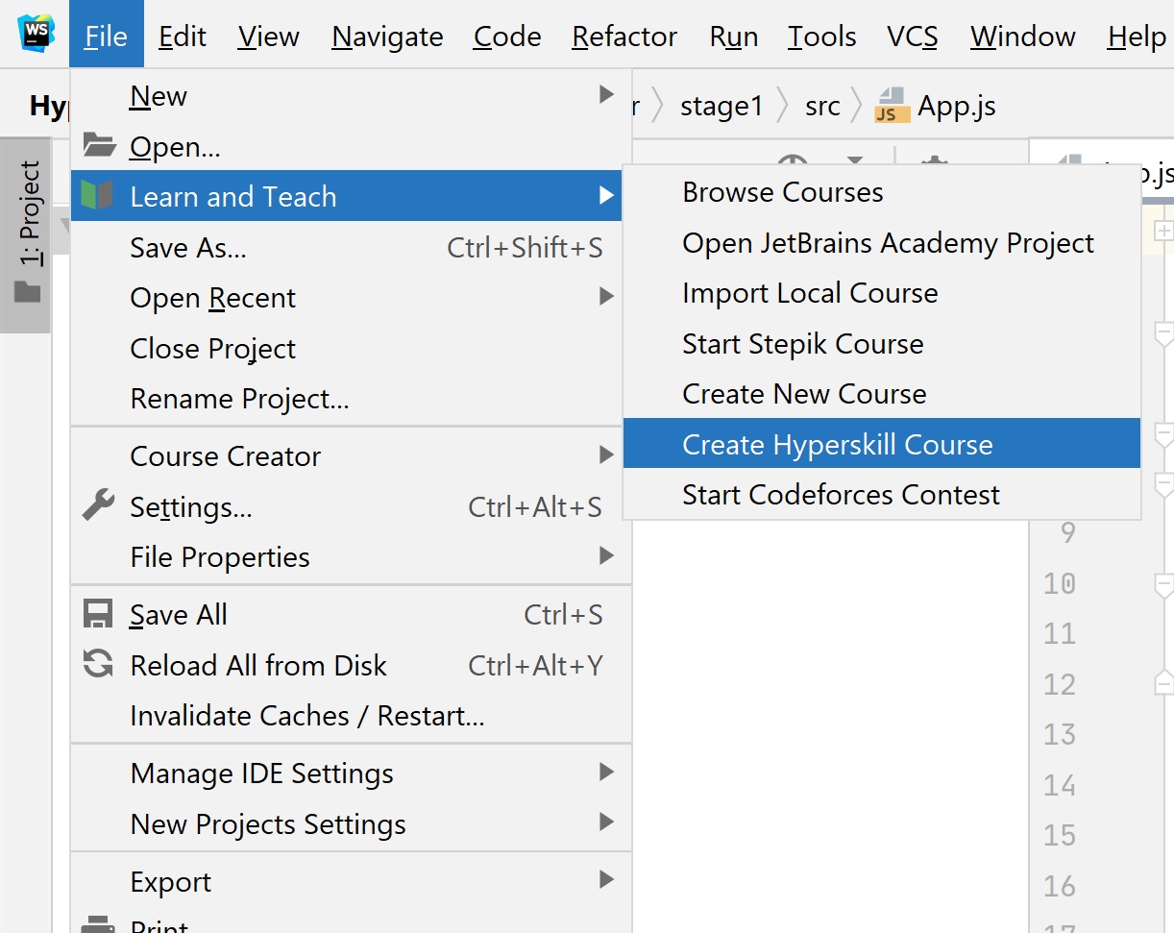
Task: Click the Project folder icon in sidebar
Action: [28, 291]
